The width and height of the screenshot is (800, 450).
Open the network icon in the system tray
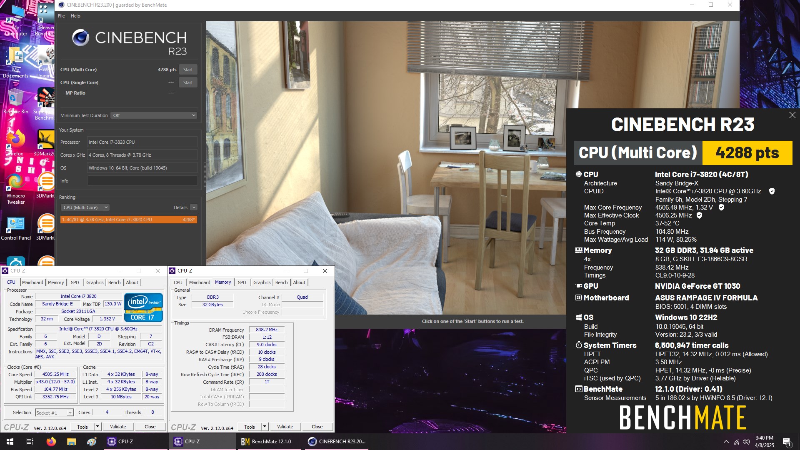[x=737, y=442]
